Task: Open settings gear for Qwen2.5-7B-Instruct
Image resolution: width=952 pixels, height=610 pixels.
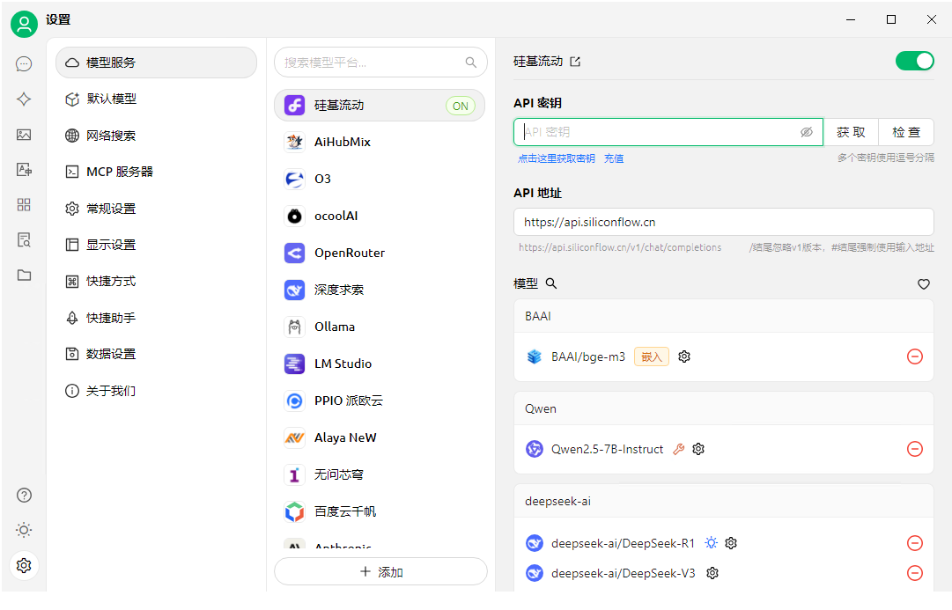Action: point(698,449)
